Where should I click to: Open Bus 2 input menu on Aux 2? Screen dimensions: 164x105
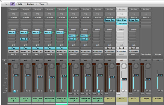click(122, 48)
